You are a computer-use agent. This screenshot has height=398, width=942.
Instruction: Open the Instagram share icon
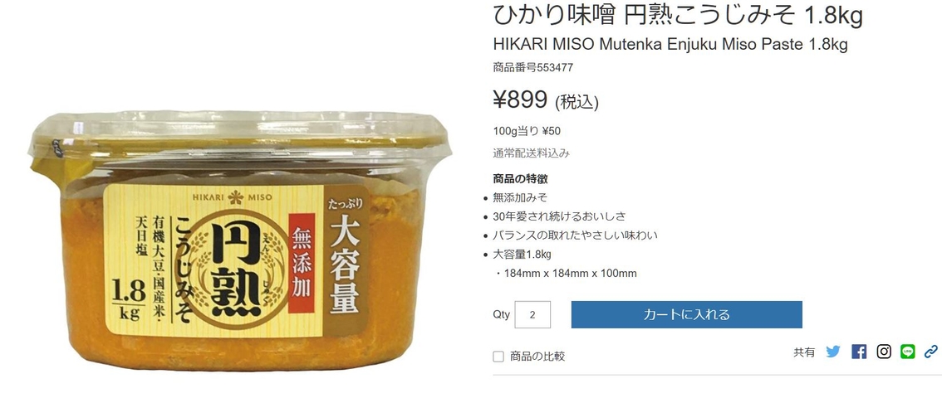[x=884, y=352]
